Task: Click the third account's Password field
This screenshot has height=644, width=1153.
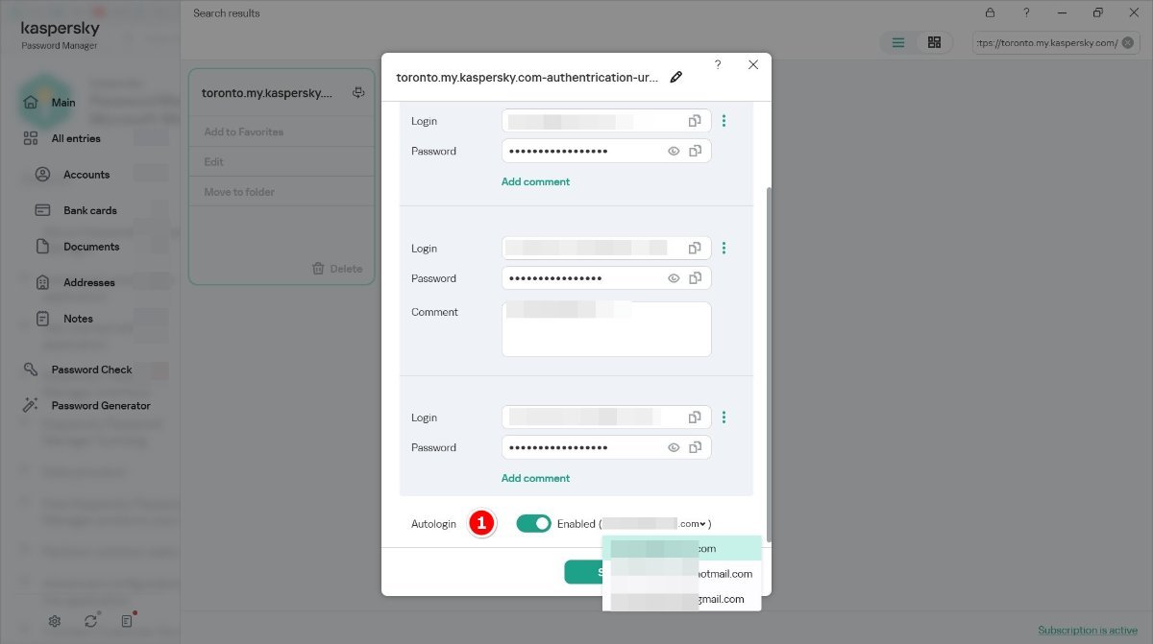Action: (x=606, y=447)
